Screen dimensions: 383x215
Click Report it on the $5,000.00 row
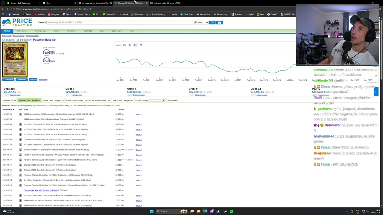(139, 114)
